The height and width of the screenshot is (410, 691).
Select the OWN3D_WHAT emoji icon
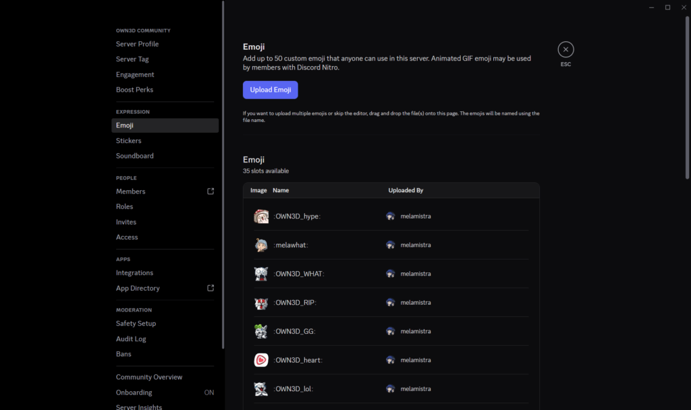261,274
